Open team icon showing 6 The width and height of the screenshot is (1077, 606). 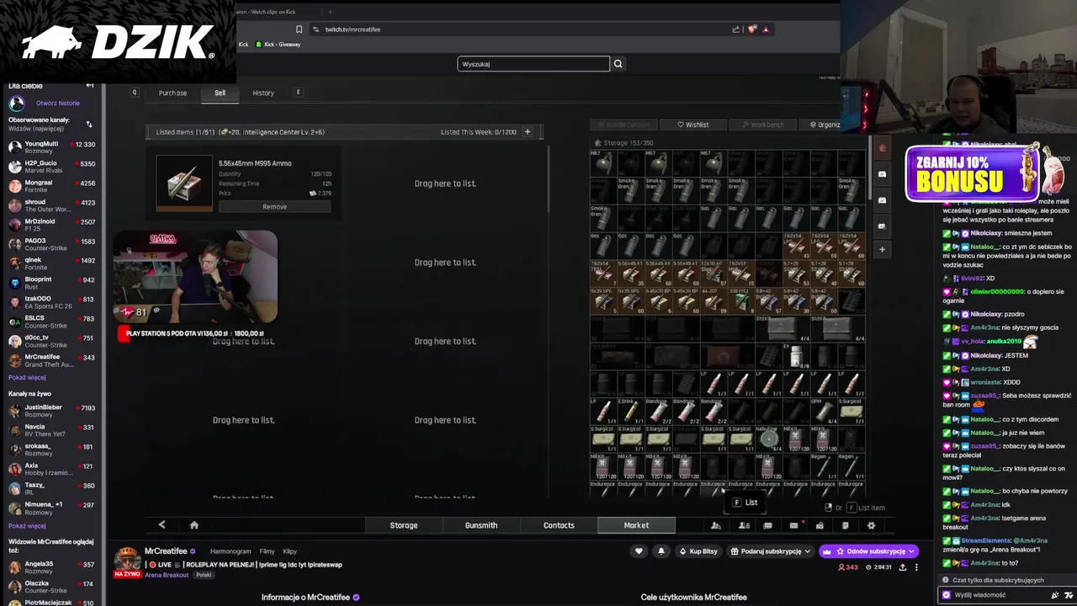click(x=744, y=525)
